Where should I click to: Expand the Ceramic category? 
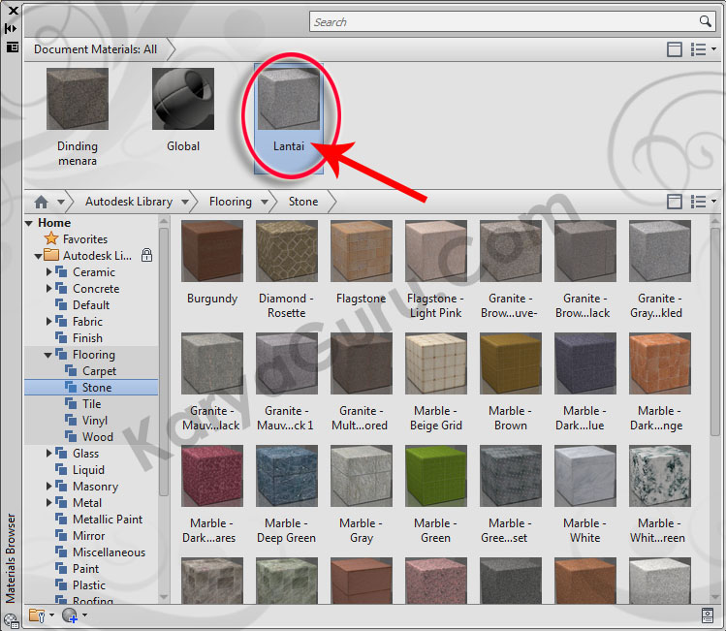pos(49,272)
